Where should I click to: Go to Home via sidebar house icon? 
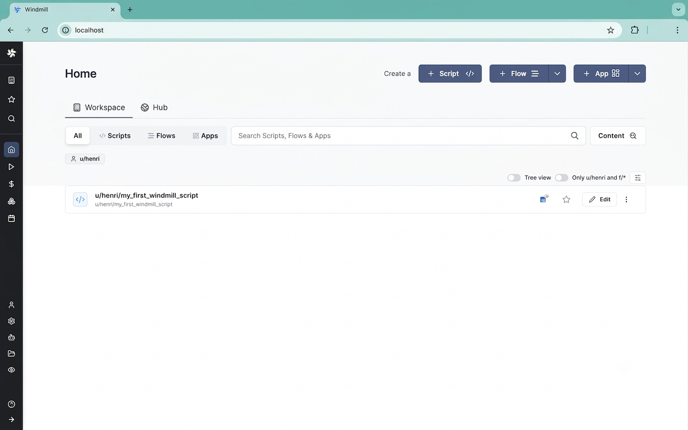(11, 150)
